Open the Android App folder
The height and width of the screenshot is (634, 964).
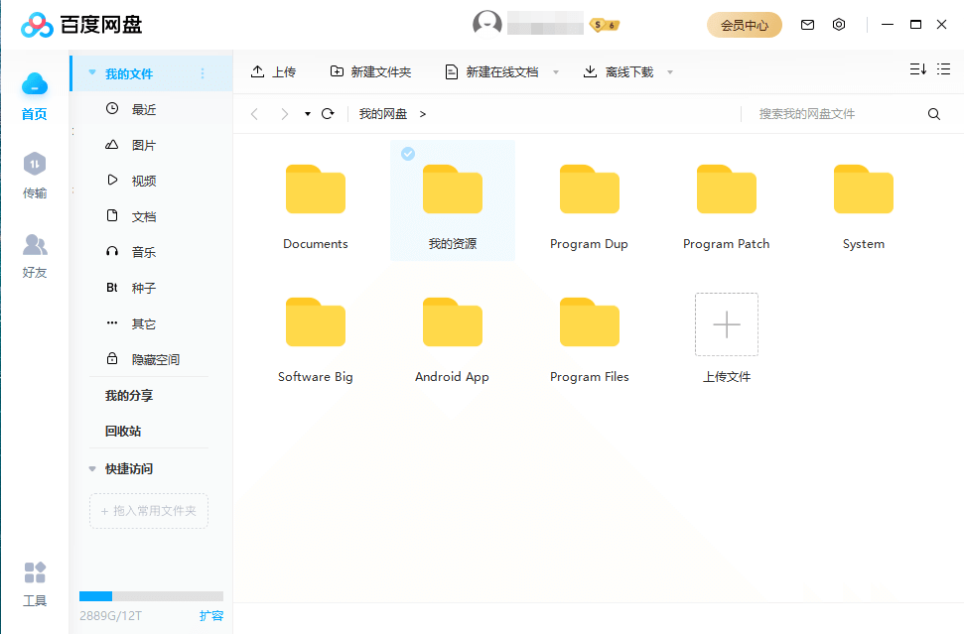click(453, 321)
